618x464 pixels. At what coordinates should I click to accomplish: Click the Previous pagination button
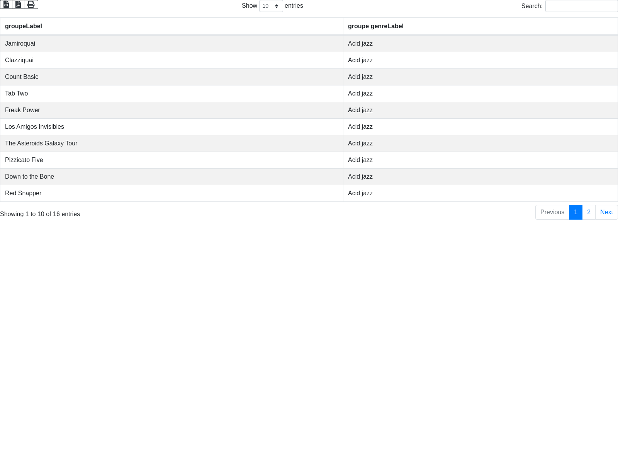(x=552, y=212)
